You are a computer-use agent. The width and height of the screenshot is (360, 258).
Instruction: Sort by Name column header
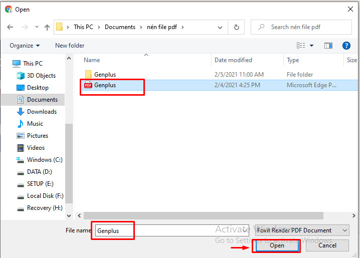[x=92, y=60]
